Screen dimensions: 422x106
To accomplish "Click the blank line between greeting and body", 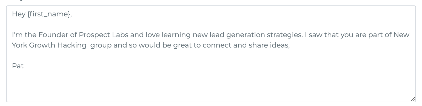I will click(x=211, y=25).
